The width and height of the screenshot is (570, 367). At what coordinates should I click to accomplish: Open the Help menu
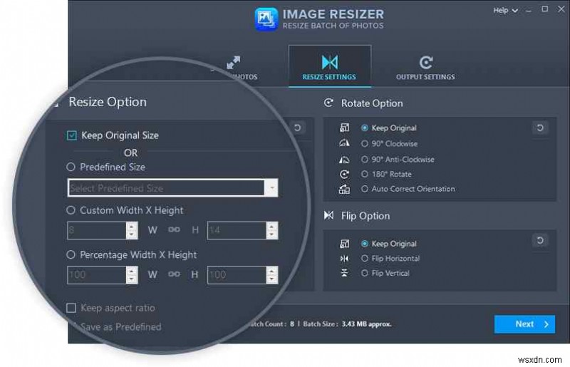[505, 10]
